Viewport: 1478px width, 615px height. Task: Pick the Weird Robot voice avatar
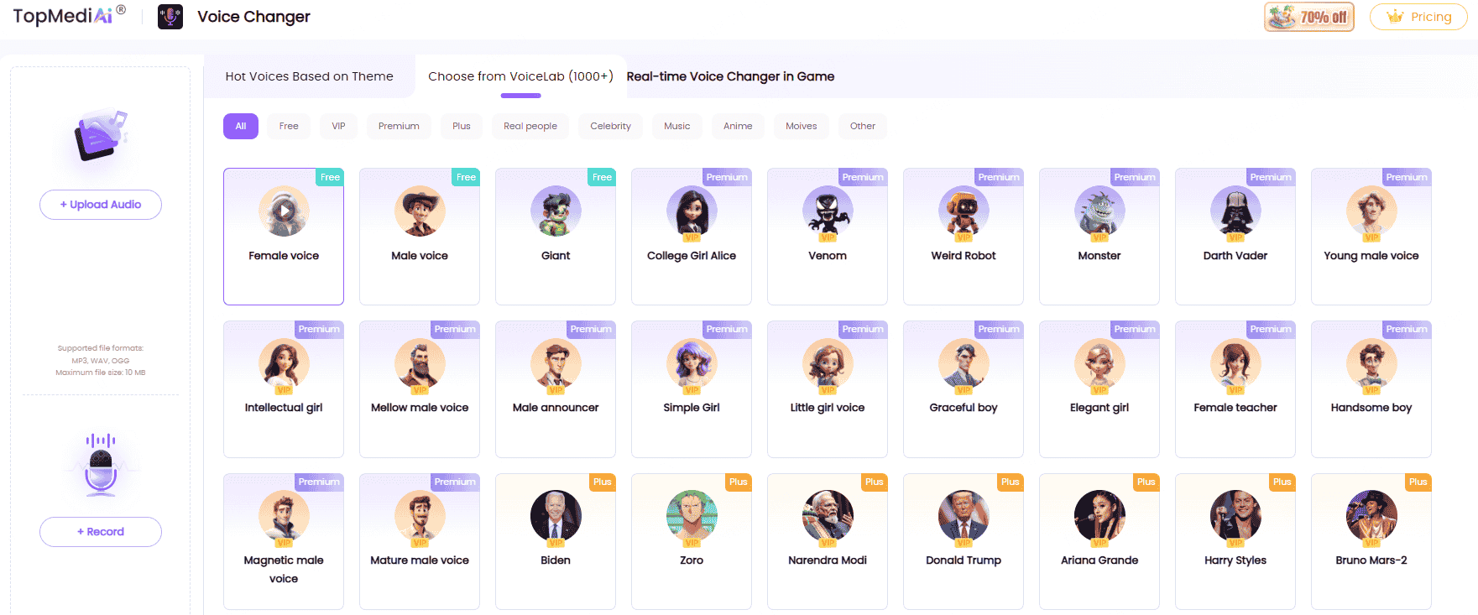(x=964, y=211)
